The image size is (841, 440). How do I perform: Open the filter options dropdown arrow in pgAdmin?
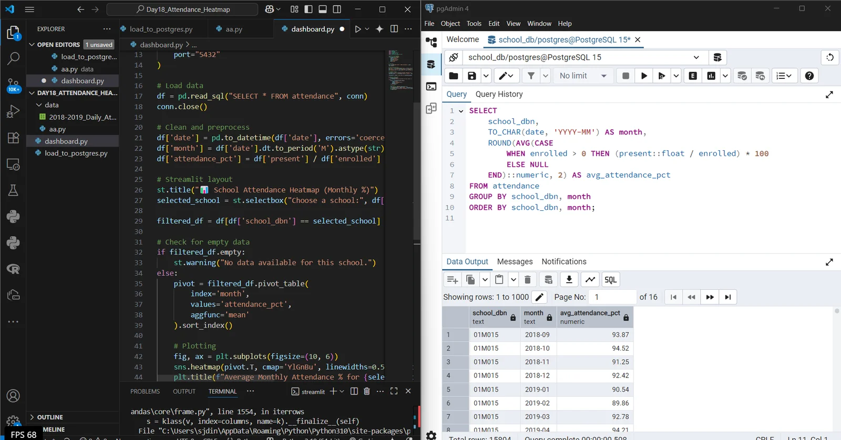pyautogui.click(x=545, y=76)
